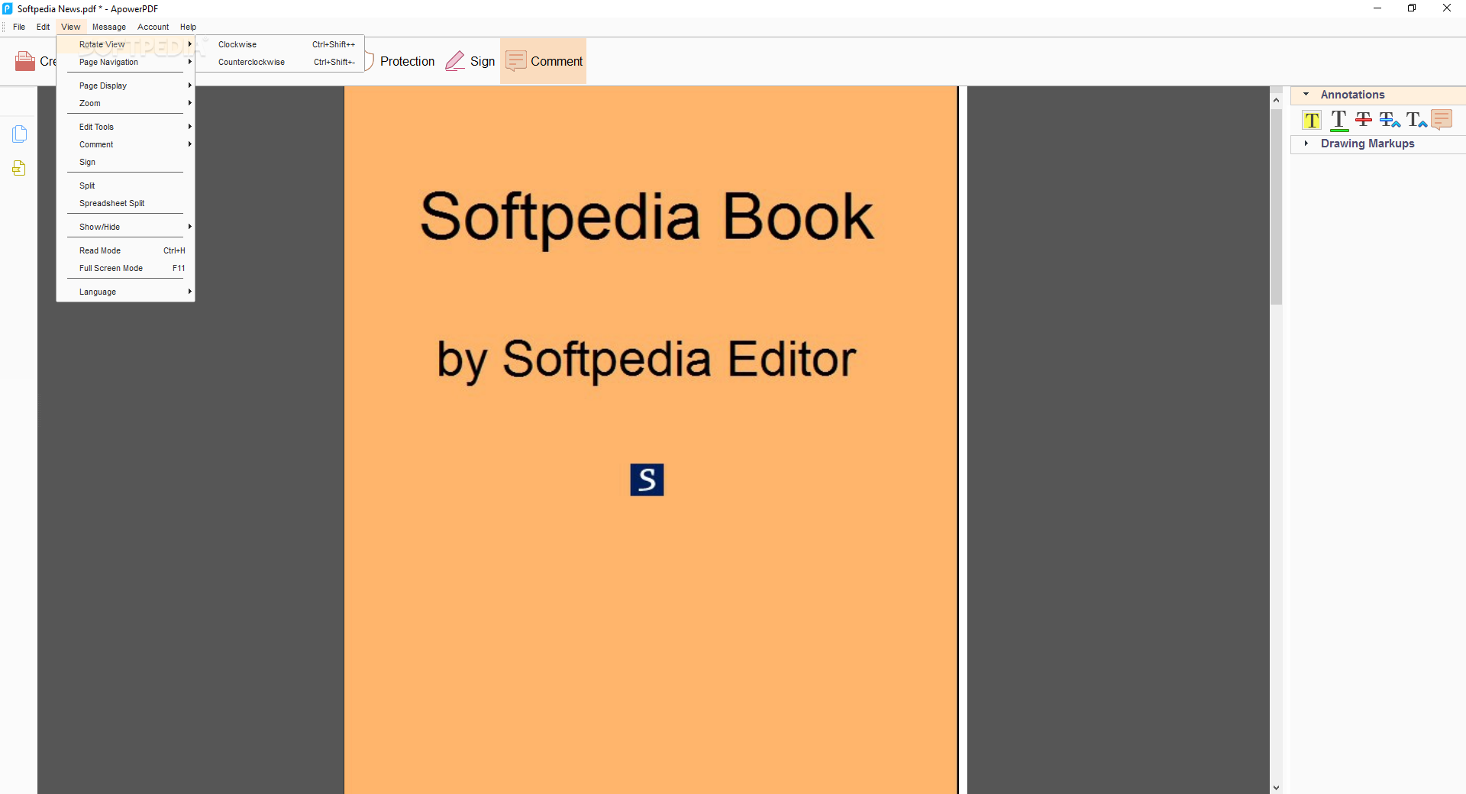The width and height of the screenshot is (1466, 794).
Task: Open the Help menu
Action: (188, 27)
